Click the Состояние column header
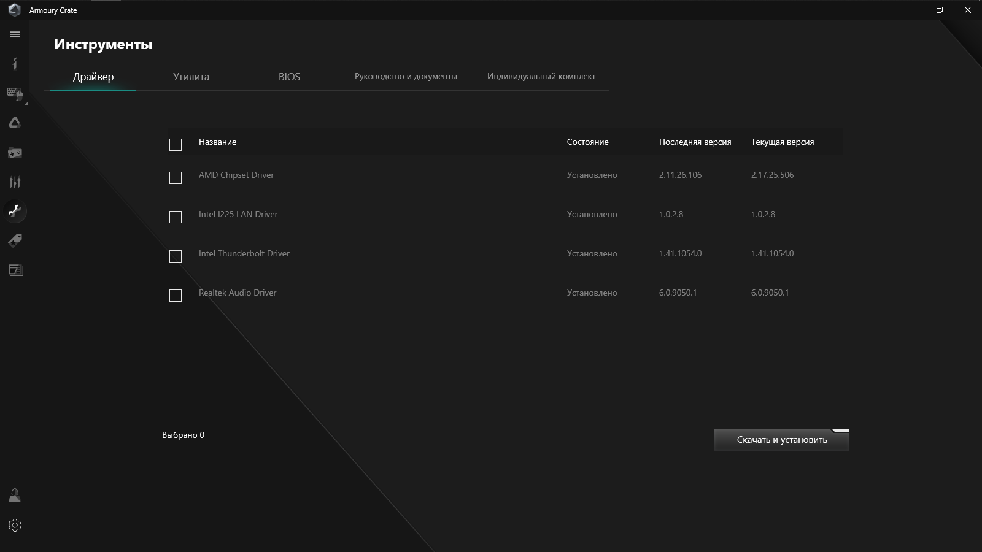This screenshot has height=552, width=982. [x=587, y=142]
